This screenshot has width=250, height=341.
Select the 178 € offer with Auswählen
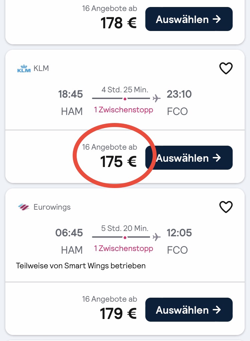pyautogui.click(x=189, y=19)
